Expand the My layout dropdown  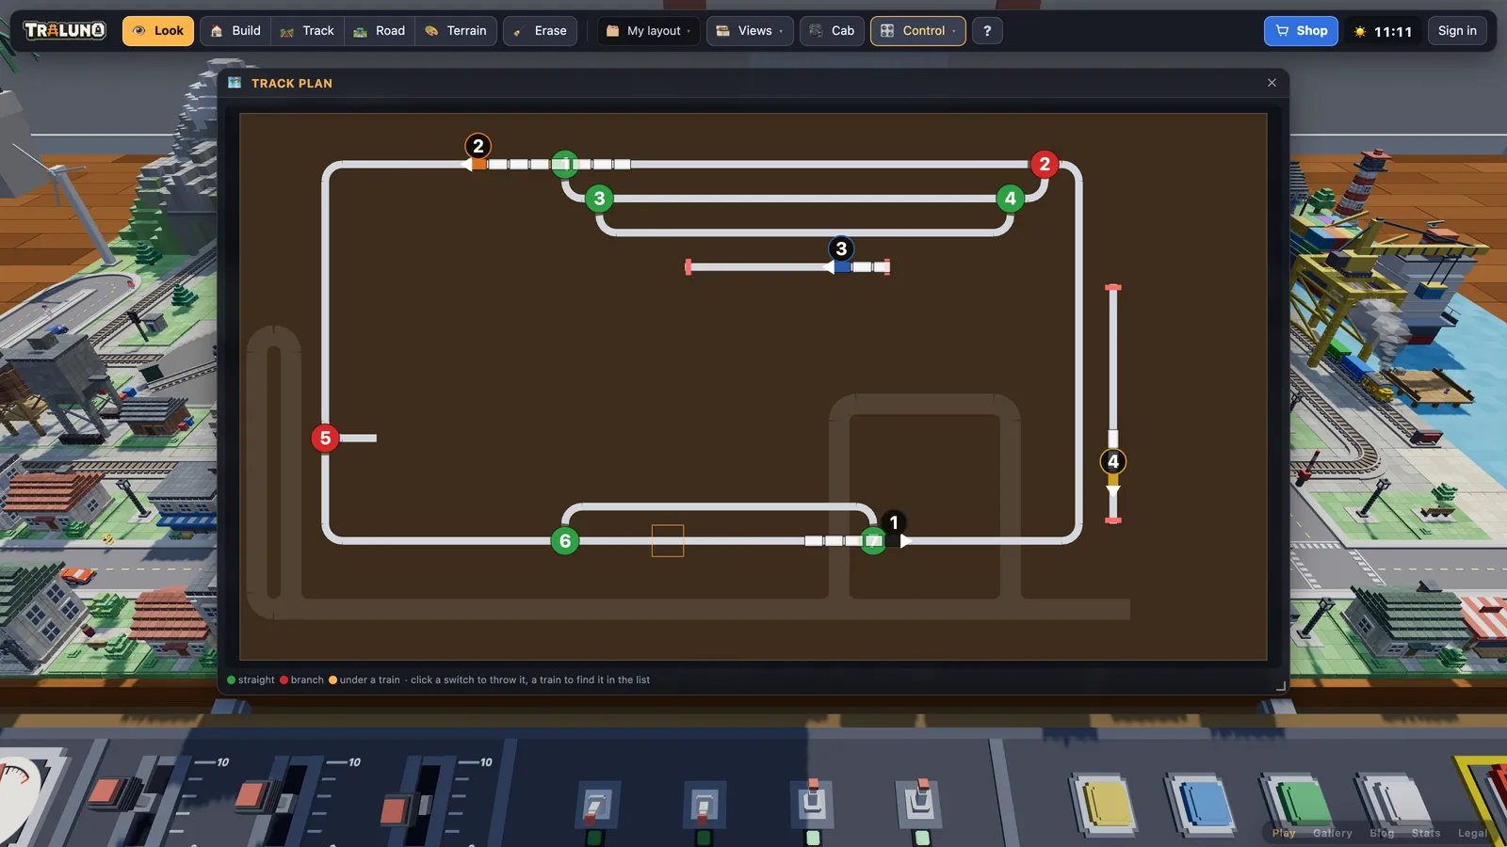point(648,31)
